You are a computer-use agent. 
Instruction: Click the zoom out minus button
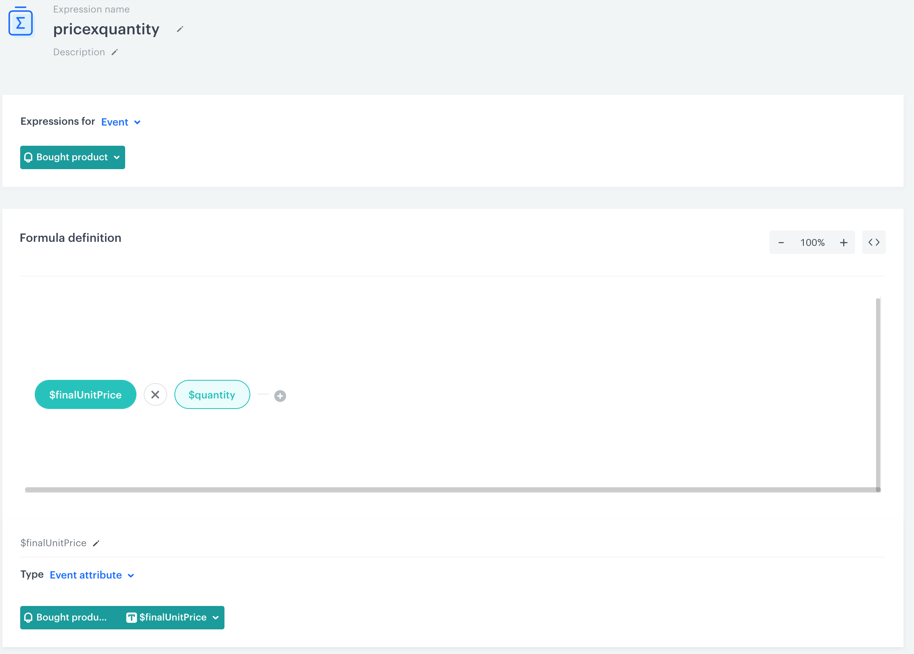point(781,242)
